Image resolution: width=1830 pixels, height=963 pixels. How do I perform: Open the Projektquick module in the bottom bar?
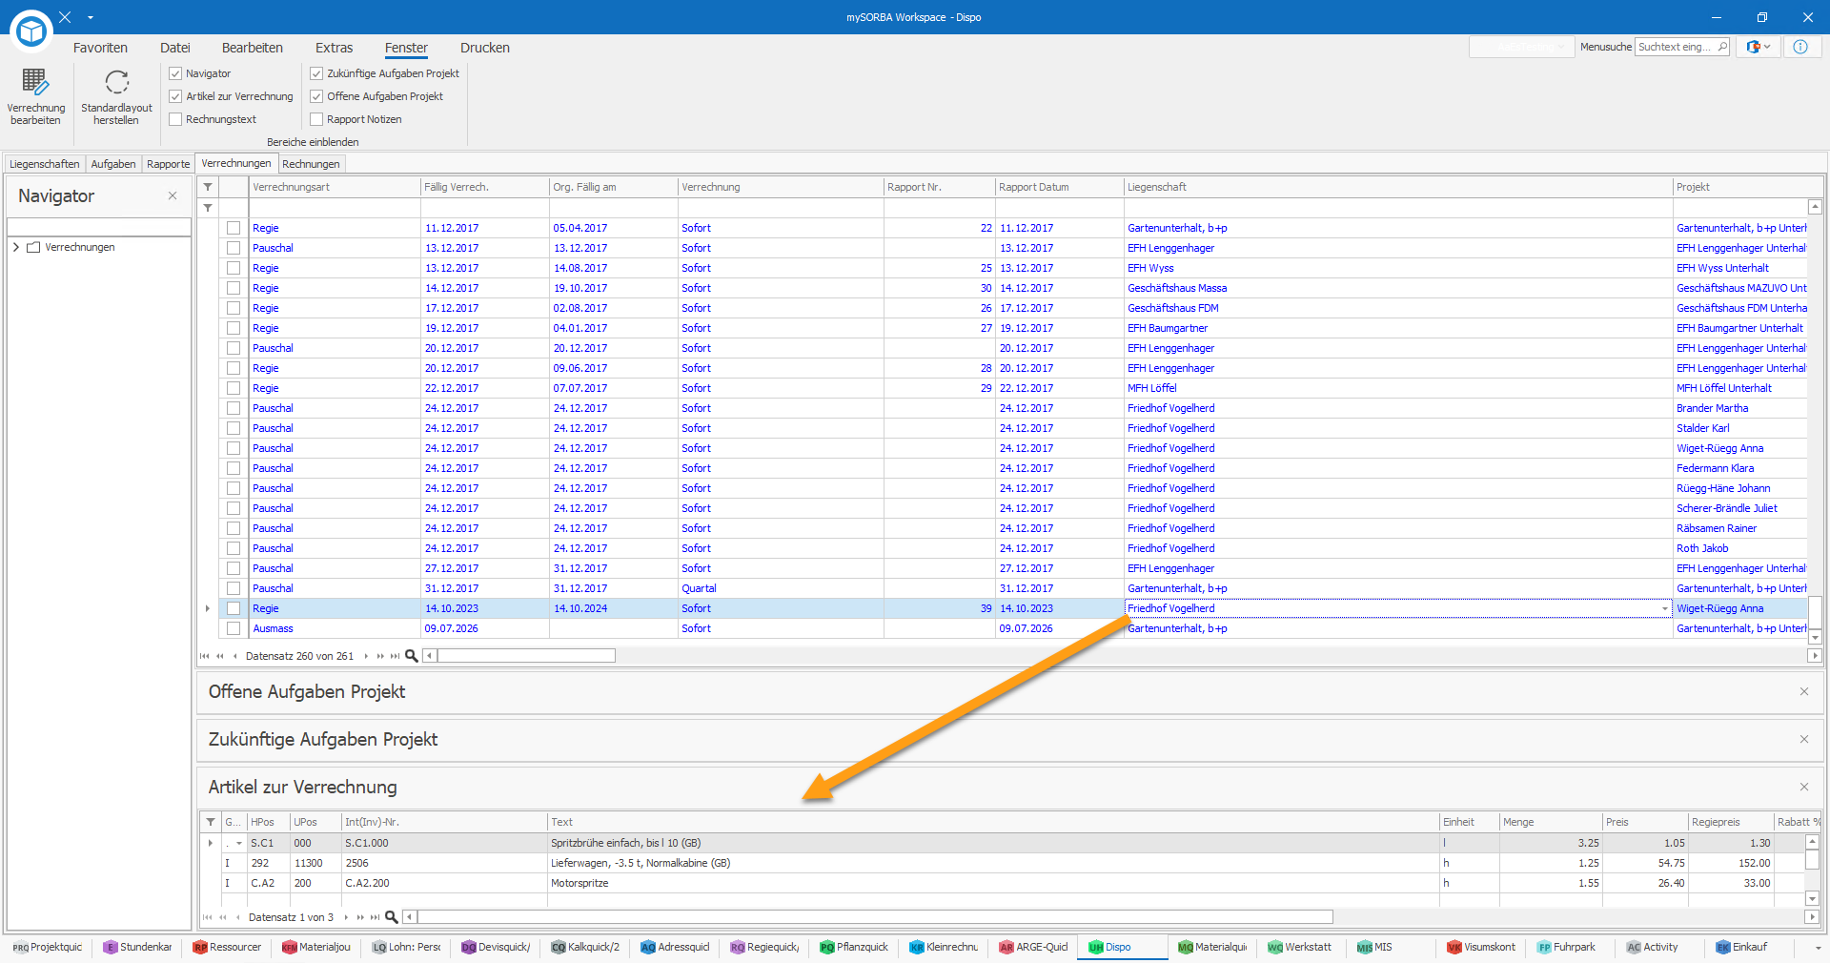click(48, 947)
